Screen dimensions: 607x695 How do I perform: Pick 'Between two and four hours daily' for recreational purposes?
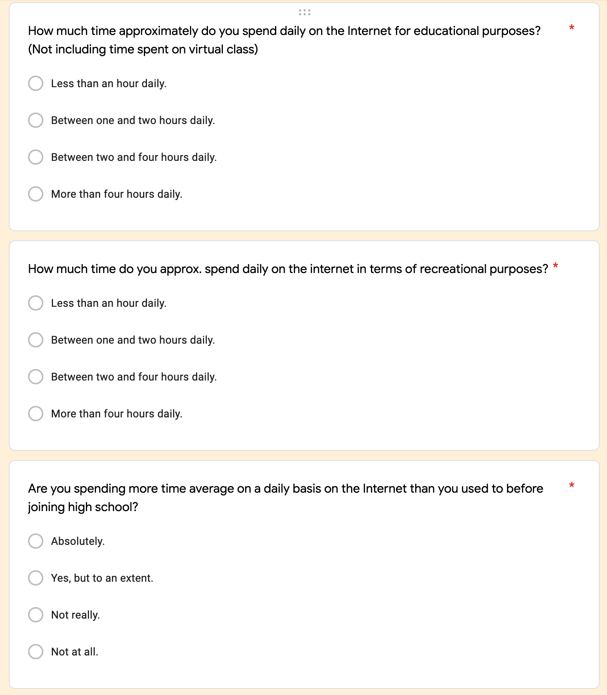point(36,377)
